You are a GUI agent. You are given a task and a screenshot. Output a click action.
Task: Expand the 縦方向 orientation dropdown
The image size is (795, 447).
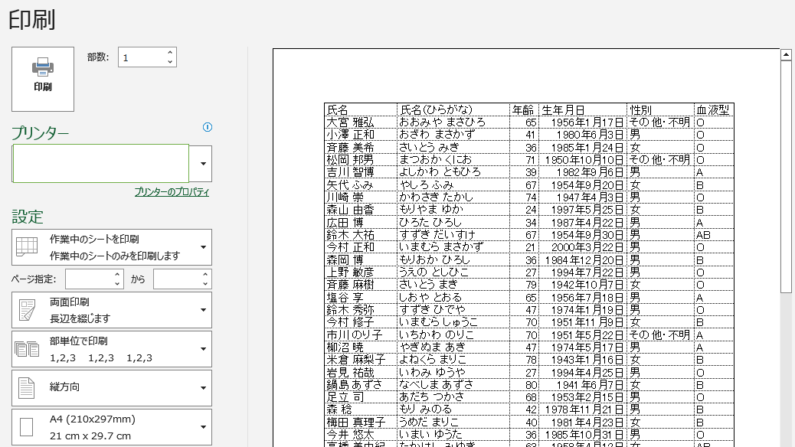click(203, 388)
